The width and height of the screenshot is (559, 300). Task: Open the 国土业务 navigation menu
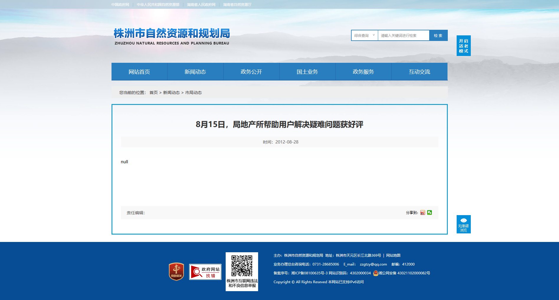[307, 72]
